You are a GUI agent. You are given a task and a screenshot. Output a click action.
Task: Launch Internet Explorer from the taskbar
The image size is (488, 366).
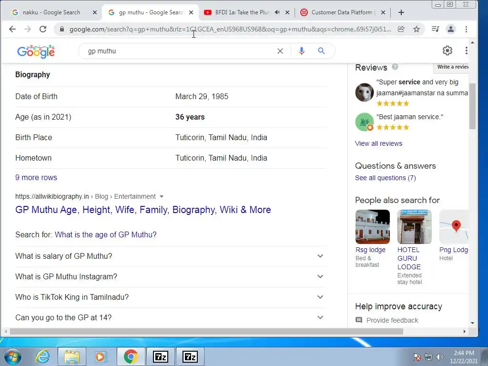click(x=42, y=356)
